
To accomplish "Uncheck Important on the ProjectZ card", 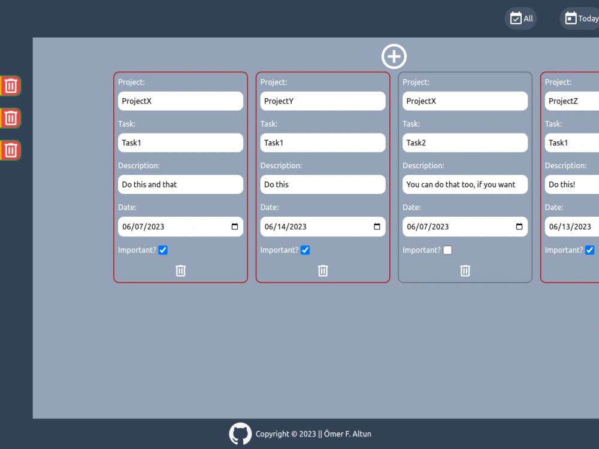I will 589,250.
